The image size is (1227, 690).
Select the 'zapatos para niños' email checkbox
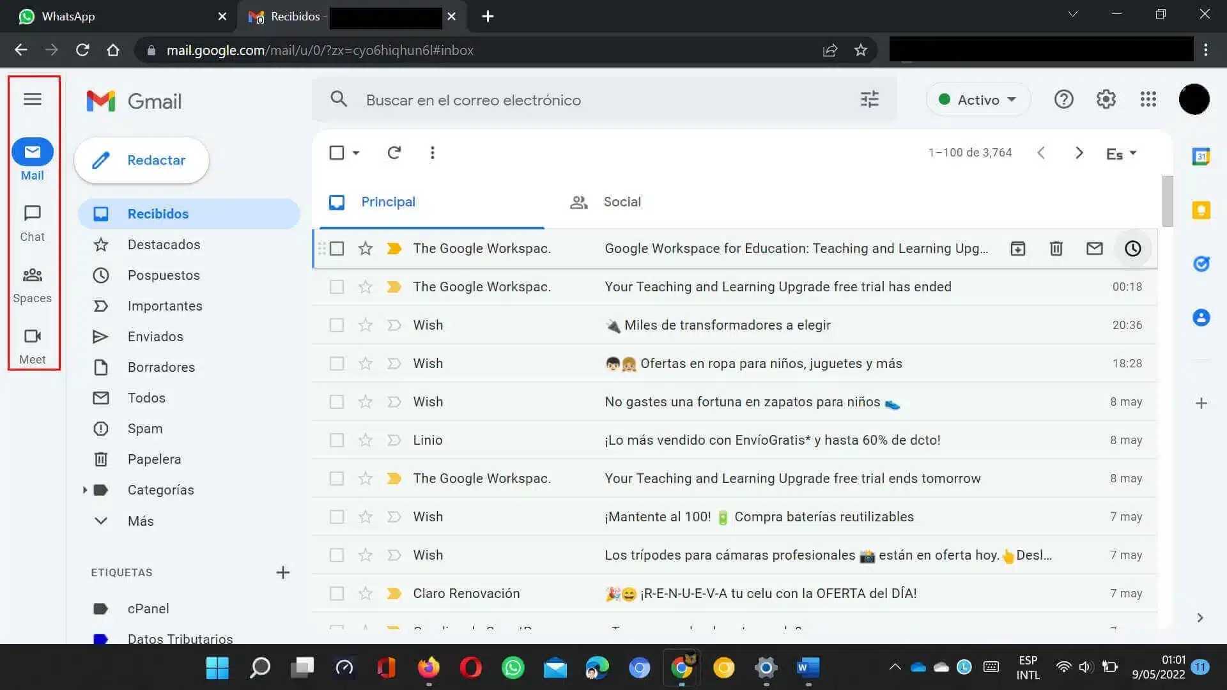337,402
